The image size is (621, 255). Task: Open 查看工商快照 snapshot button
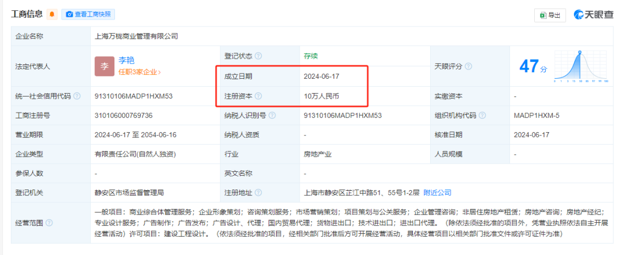89,14
